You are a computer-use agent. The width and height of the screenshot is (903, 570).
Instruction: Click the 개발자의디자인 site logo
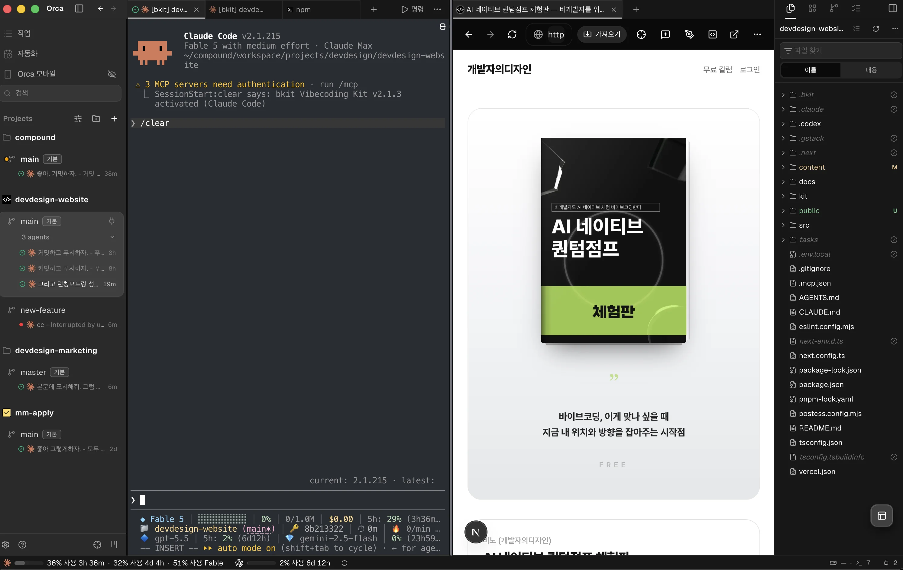tap(499, 69)
